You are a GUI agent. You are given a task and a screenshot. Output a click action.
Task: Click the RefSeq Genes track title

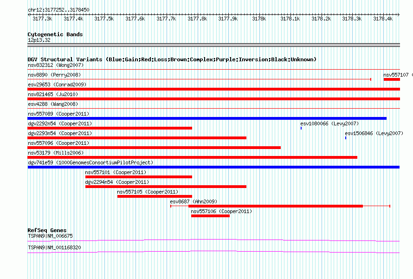pyautogui.click(x=47, y=230)
